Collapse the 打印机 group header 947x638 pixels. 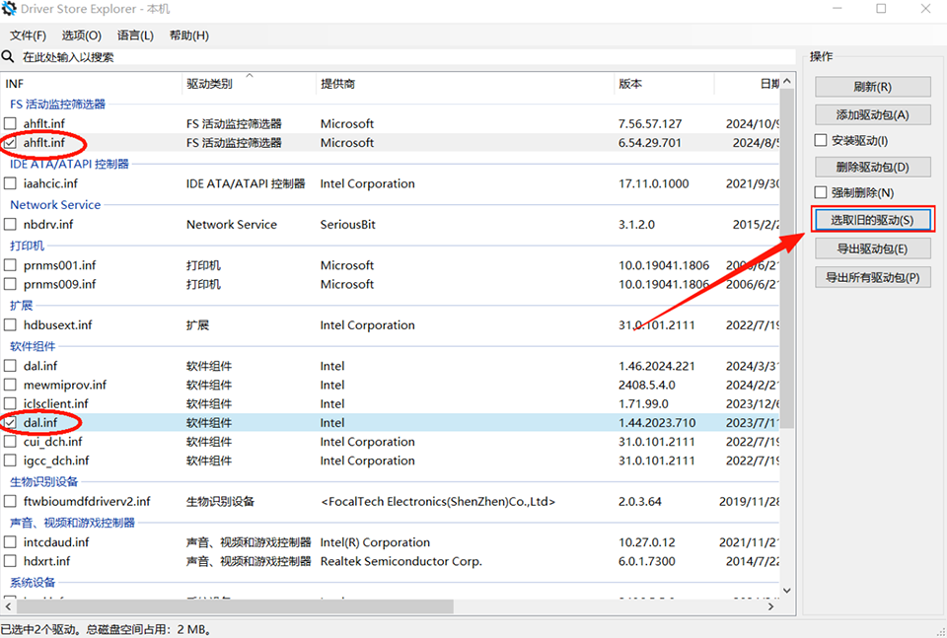click(x=28, y=246)
